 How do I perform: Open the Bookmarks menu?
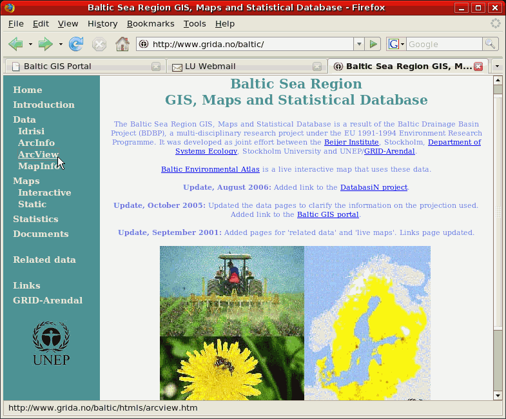point(150,24)
